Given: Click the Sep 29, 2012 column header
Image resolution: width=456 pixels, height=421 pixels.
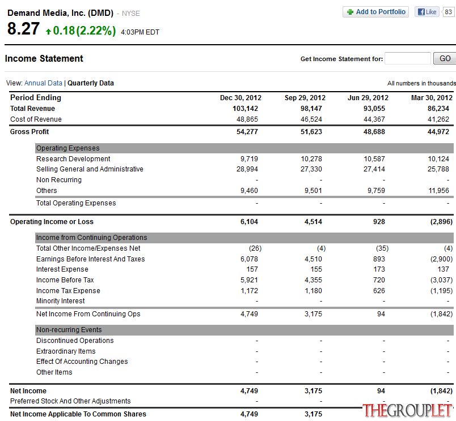Looking at the screenshot, I should click(x=305, y=98).
